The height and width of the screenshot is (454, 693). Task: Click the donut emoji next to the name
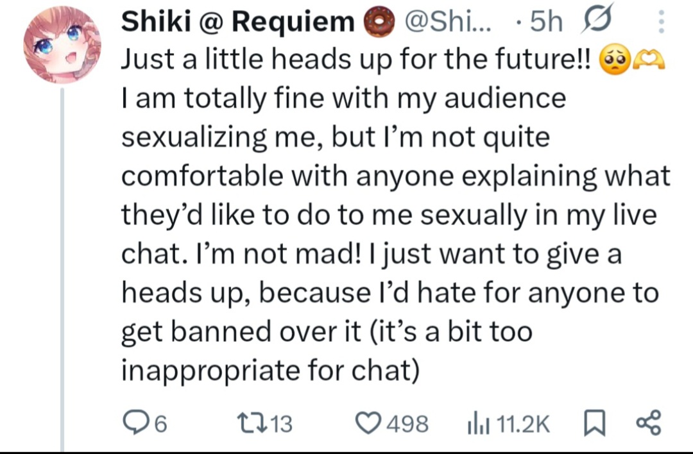(x=377, y=24)
